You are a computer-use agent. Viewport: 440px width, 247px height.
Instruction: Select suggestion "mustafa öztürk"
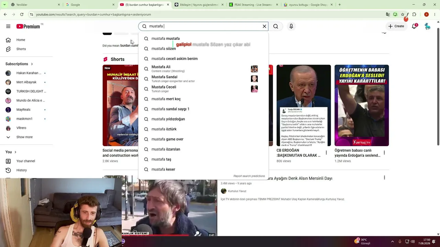tap(203, 129)
